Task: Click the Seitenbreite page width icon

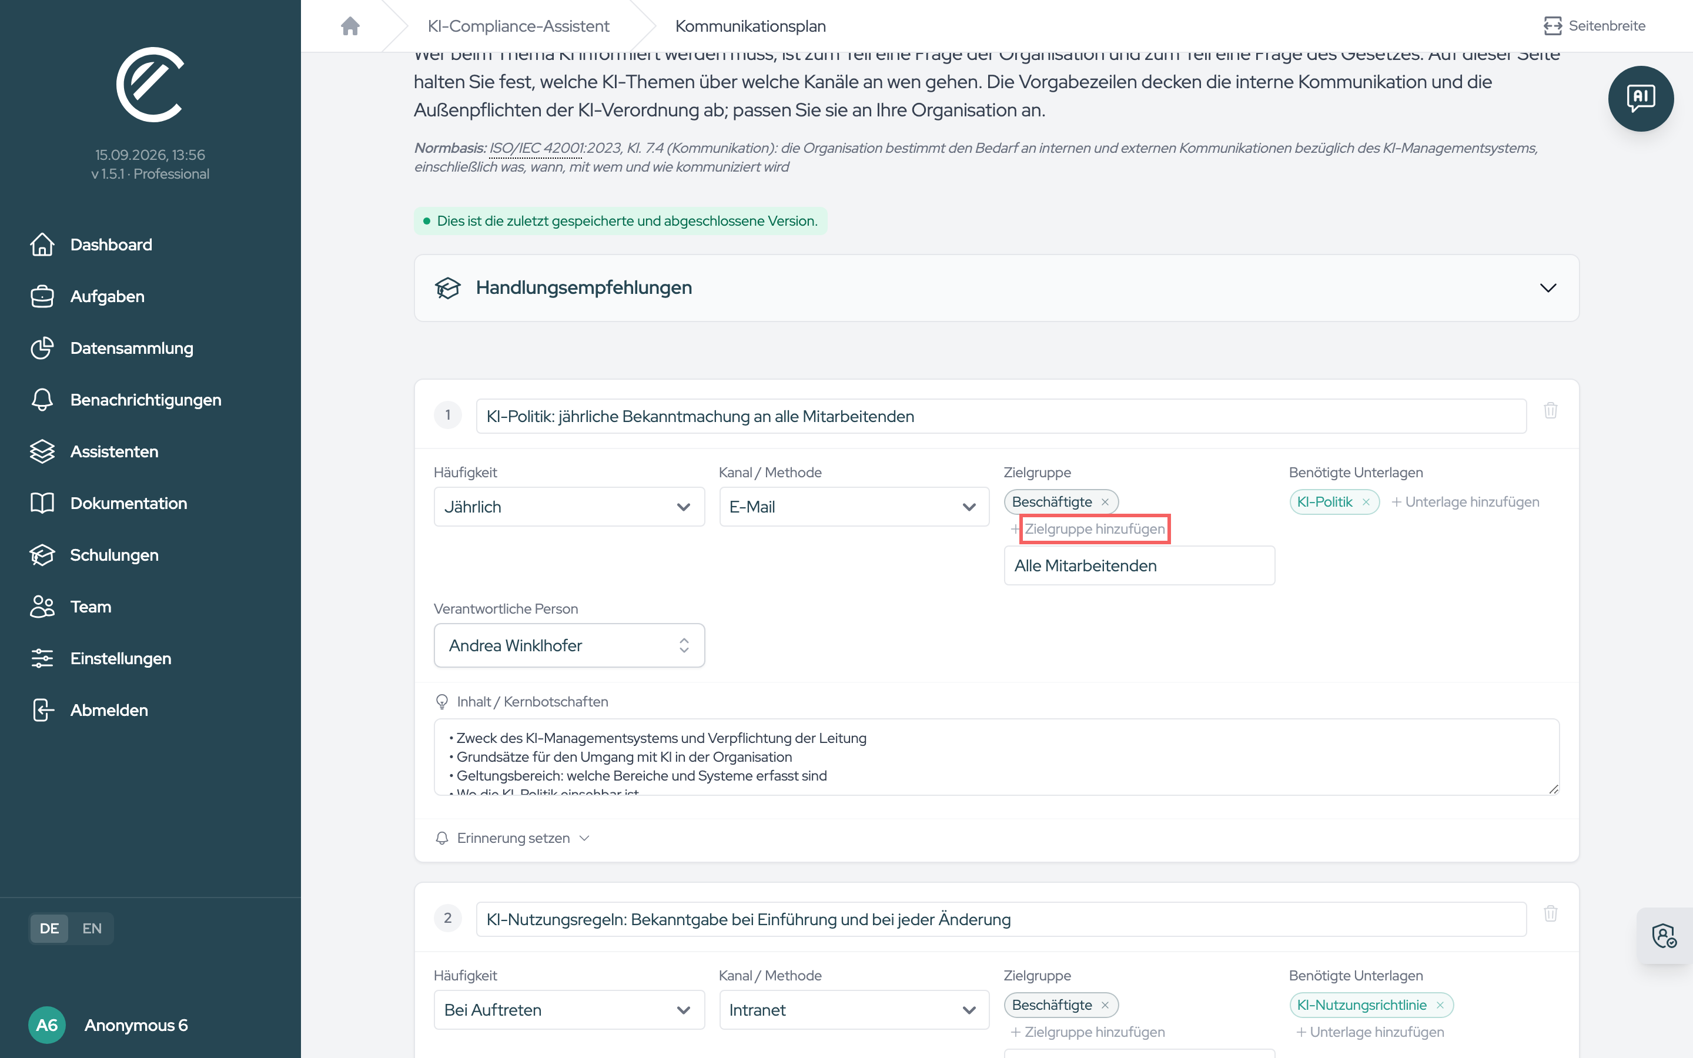Action: point(1553,26)
